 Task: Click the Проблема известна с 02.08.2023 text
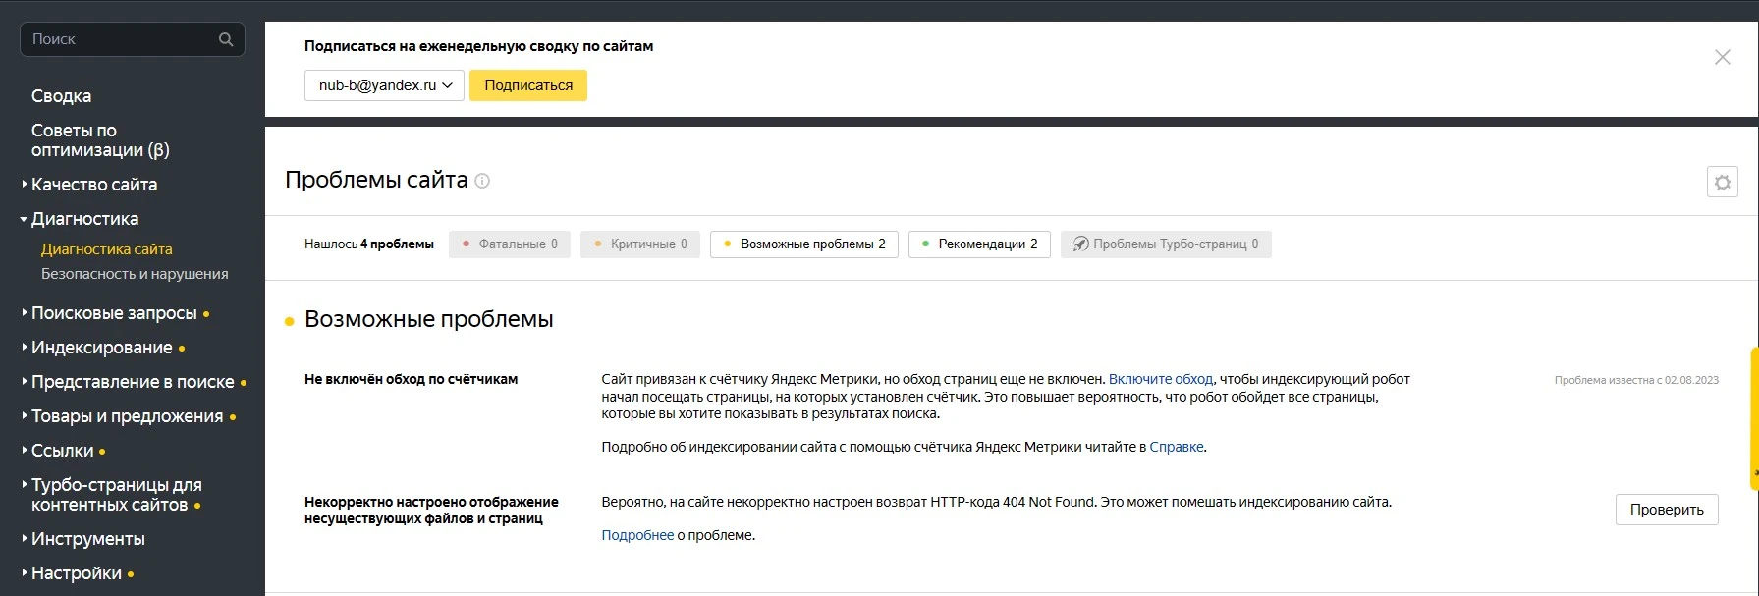click(x=1636, y=380)
